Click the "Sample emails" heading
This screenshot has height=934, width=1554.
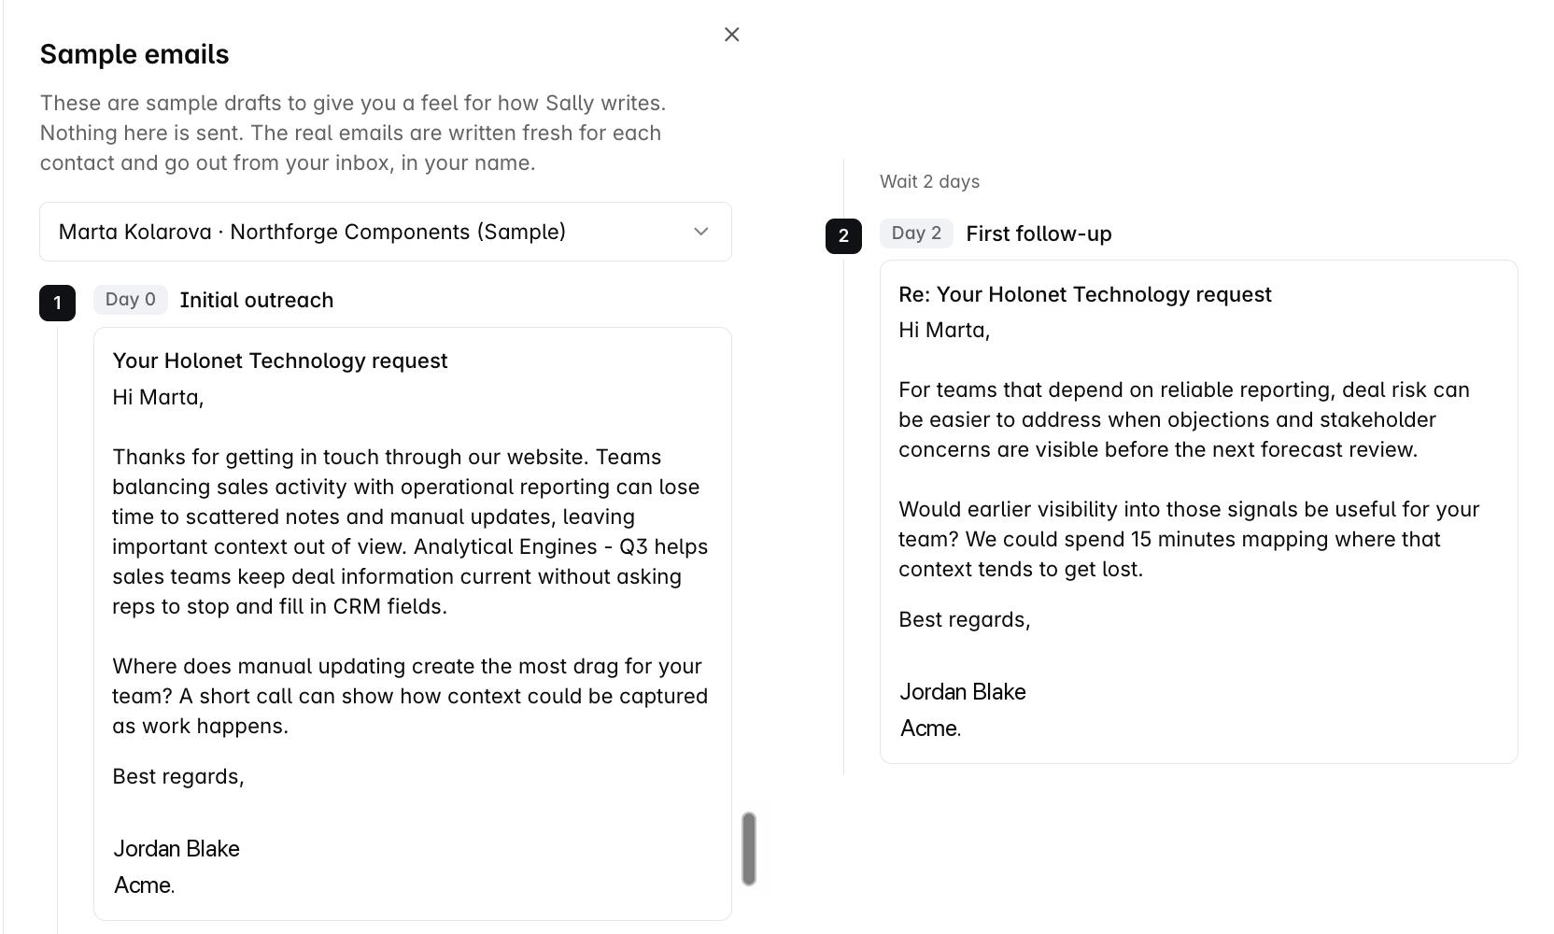pyautogui.click(x=134, y=54)
